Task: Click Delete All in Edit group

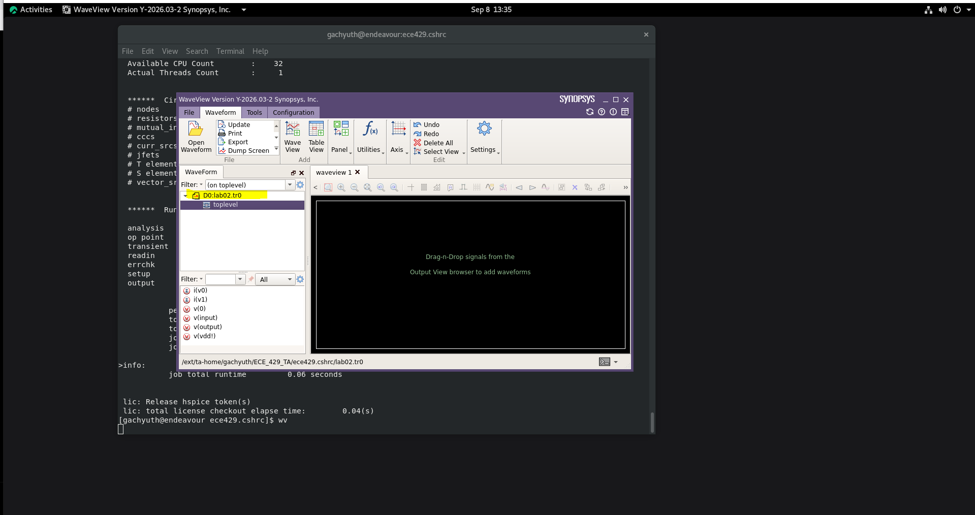Action: tap(433, 143)
